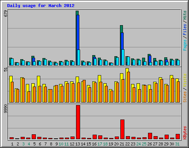Click the day label 5
189x148 pixels.
34,144
